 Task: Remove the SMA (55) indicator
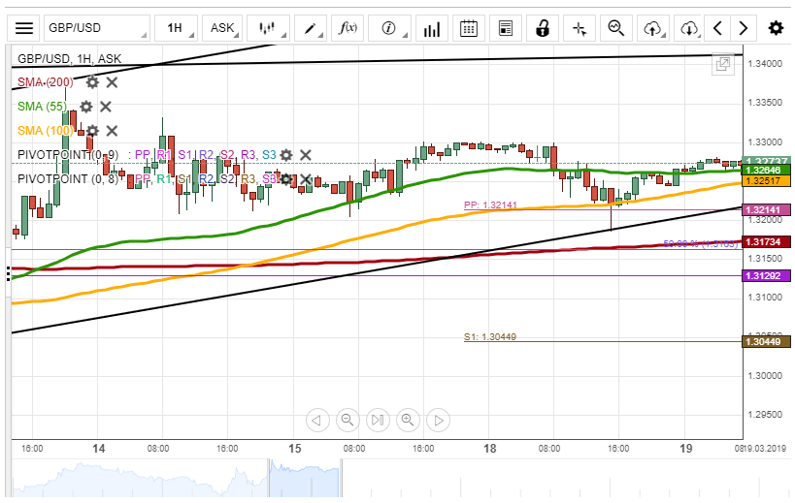tap(106, 107)
